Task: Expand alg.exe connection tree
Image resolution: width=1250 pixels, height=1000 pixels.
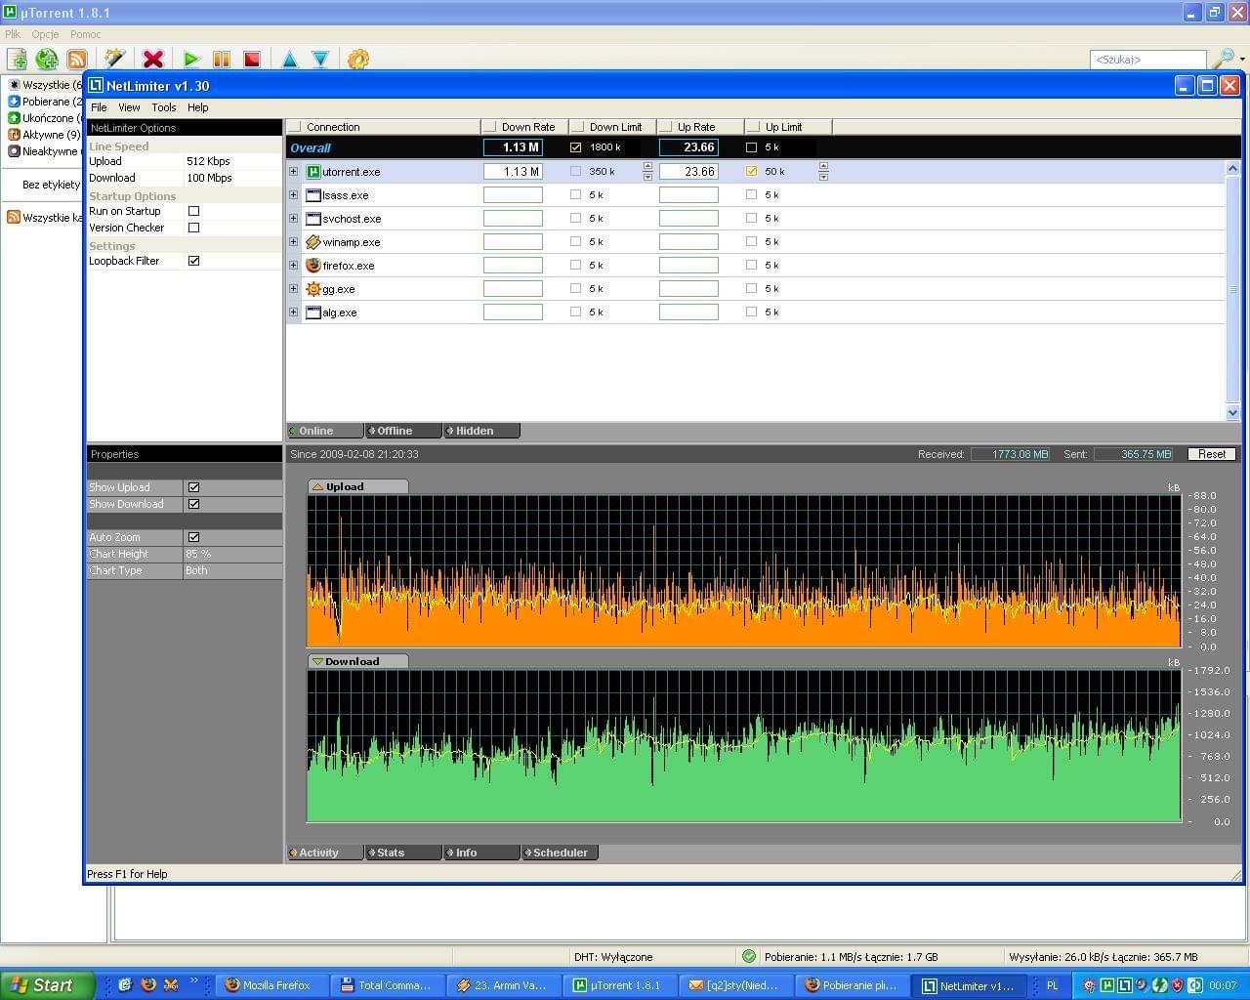Action: click(x=293, y=312)
